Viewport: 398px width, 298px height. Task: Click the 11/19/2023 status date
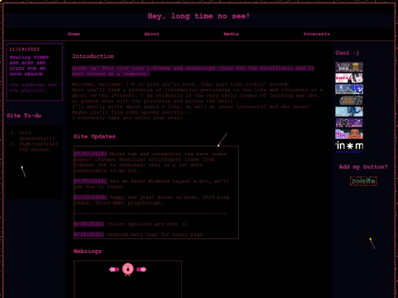(24, 49)
